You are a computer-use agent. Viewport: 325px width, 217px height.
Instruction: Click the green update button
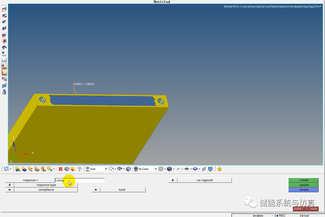pyautogui.click(x=304, y=185)
